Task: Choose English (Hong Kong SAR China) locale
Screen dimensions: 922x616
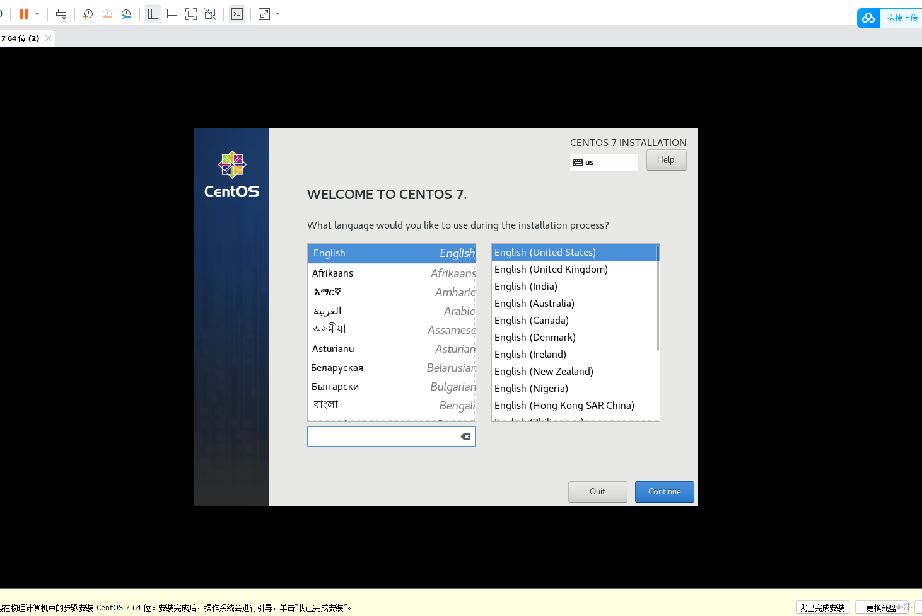Action: point(574,406)
